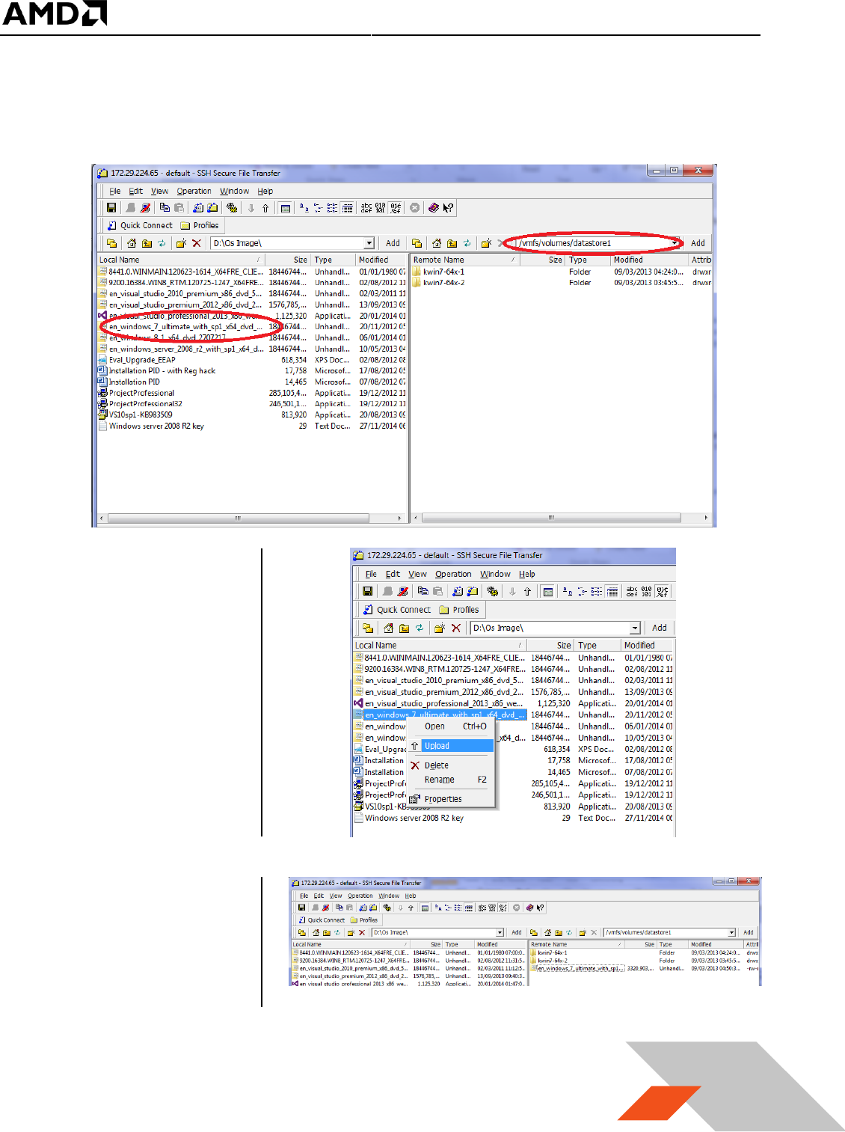Image resolution: width=845 pixels, height=1132 pixels.
Task: Choose ASCII transfer mode icon in top window
Action: point(366,208)
